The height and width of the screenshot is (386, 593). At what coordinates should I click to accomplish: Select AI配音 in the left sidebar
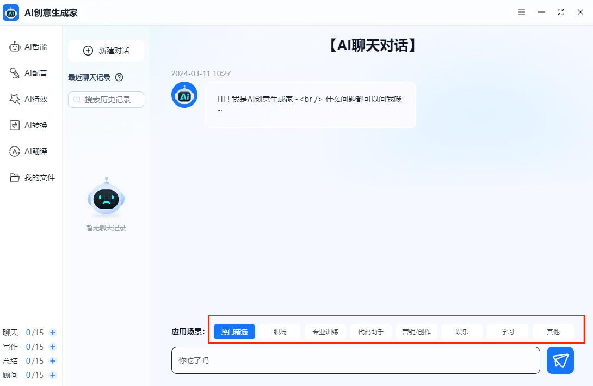click(30, 73)
